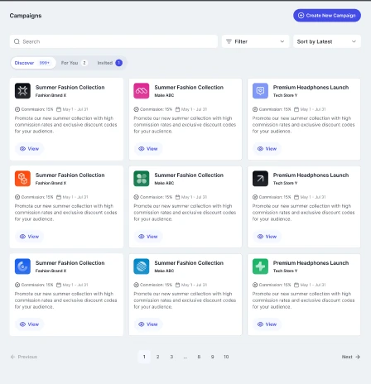Click the black arrow logo of Tech Store Y
Image resolution: width=371 pixels, height=384 pixels.
coord(260,179)
